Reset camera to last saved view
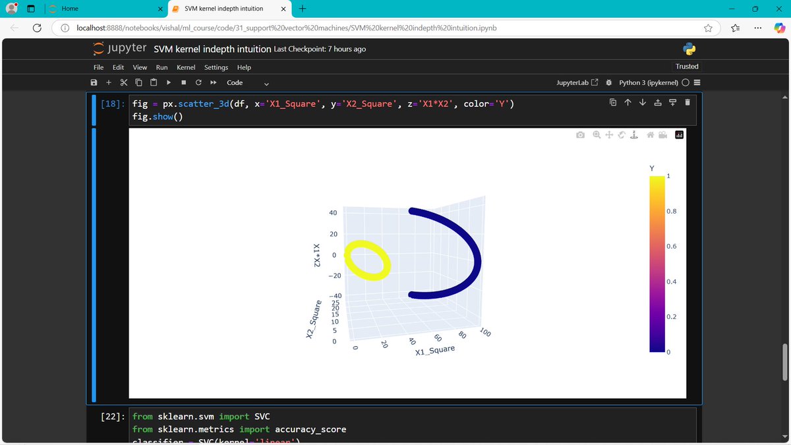 tap(662, 134)
